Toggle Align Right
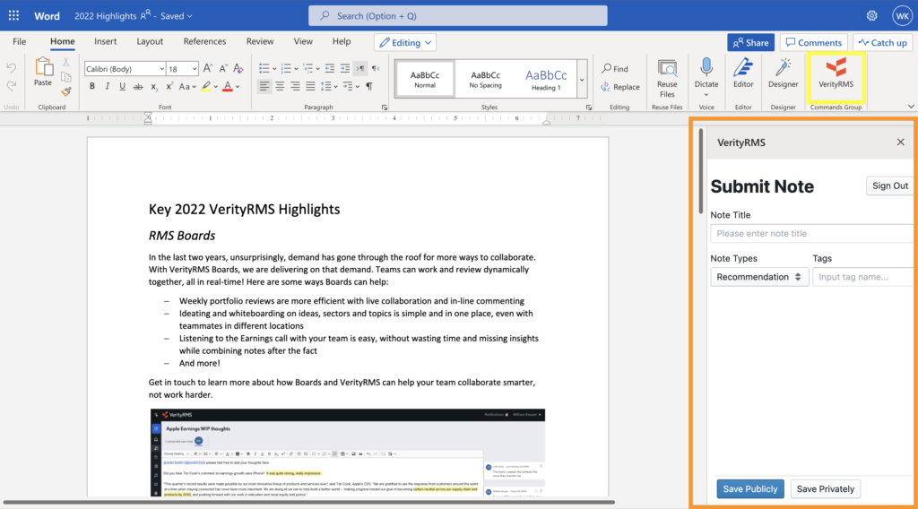918x509 pixels. click(x=295, y=87)
